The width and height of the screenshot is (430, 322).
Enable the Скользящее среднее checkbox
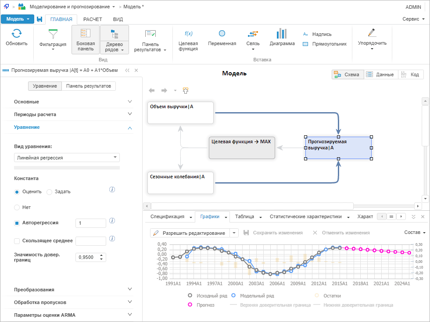[17, 241]
